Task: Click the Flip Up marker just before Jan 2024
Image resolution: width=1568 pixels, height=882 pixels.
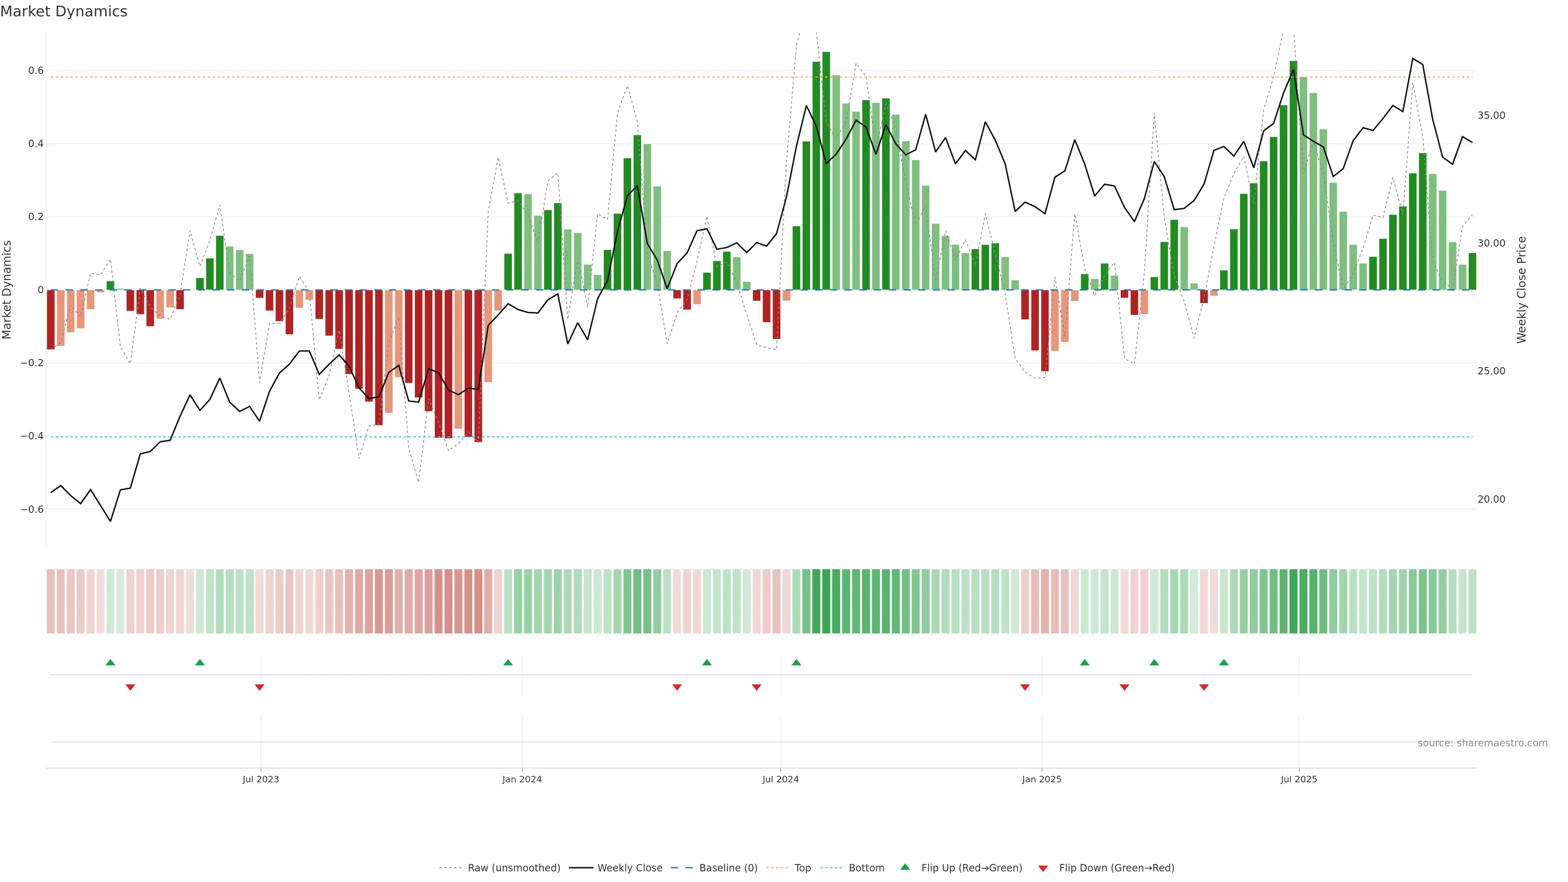Action: (508, 662)
